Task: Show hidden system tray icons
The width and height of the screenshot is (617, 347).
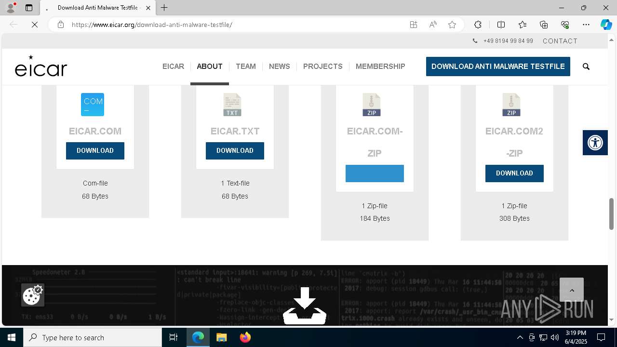Action: click(520, 337)
